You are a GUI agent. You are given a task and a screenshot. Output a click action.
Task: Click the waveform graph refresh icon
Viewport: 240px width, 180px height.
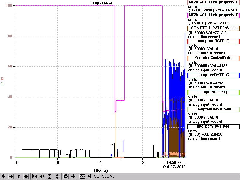tap(82, 176)
